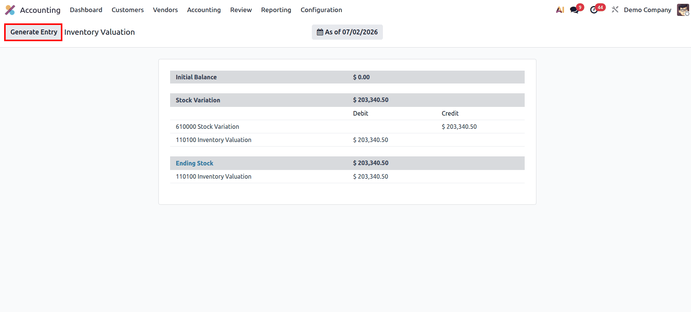Click 110100 Inventory Valuation under Stock Variation
The image size is (691, 312).
[213, 140]
